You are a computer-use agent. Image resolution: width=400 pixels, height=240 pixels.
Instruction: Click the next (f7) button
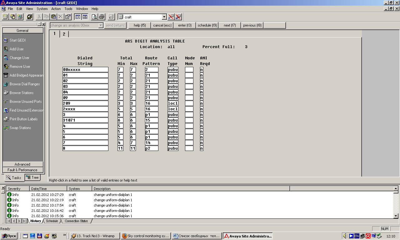(230, 25)
